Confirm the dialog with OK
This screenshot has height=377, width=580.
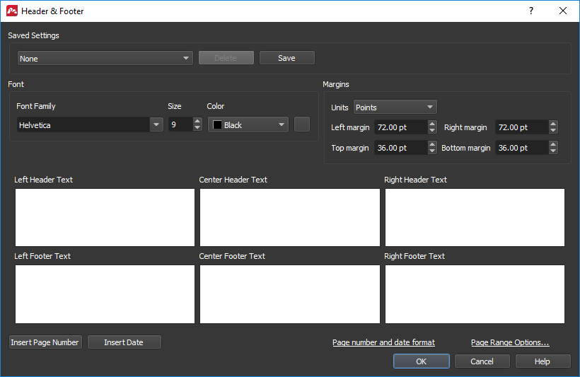[x=421, y=361]
